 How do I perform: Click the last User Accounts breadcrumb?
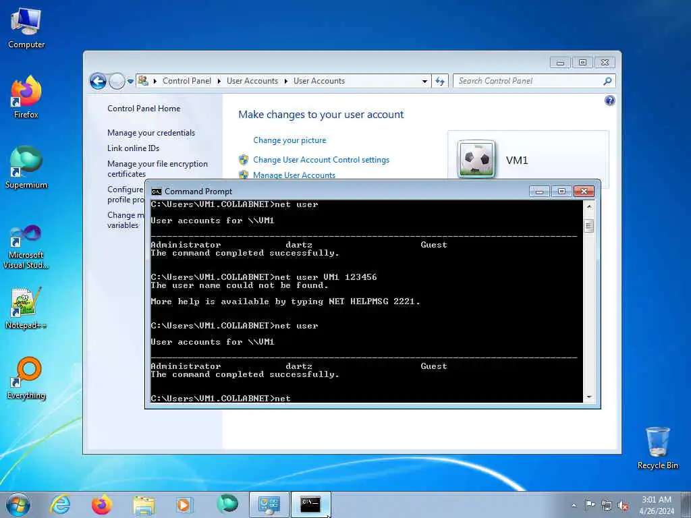coord(319,81)
